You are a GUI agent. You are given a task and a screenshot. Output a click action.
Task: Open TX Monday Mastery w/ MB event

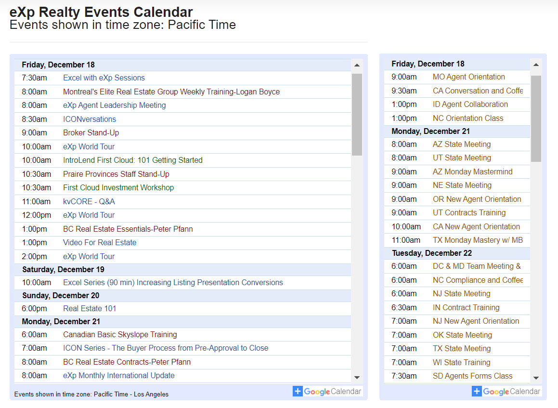(x=478, y=240)
